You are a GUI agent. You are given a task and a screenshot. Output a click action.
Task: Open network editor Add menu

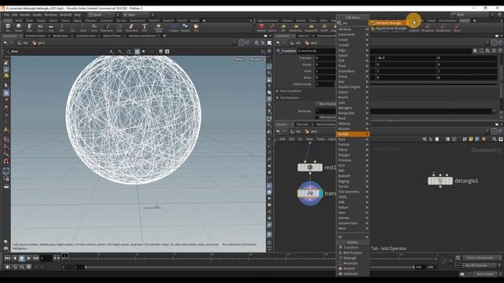coord(282,139)
